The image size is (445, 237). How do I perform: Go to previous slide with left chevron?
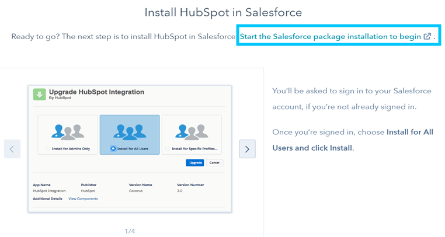(x=12, y=149)
